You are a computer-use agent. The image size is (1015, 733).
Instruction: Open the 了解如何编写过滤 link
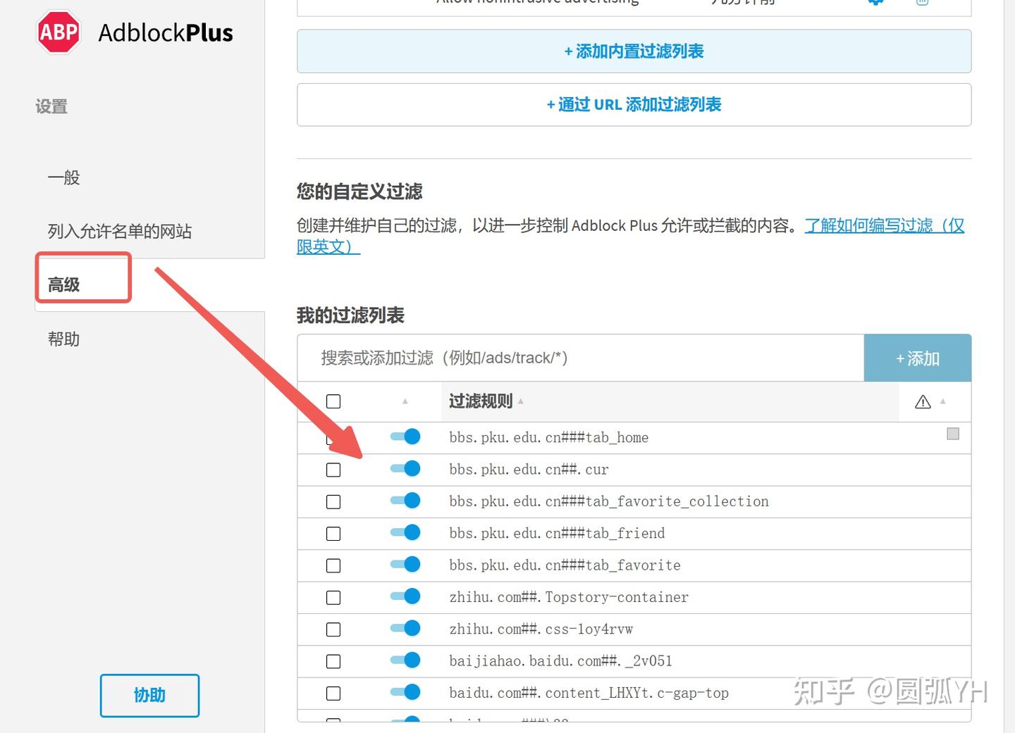(x=882, y=225)
